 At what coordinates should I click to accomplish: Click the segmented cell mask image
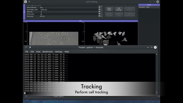coord(110,38)
